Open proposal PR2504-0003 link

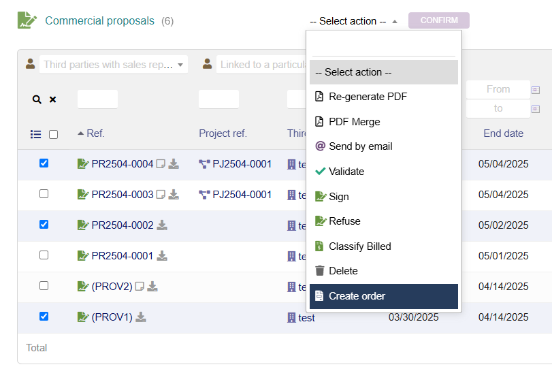[123, 195]
